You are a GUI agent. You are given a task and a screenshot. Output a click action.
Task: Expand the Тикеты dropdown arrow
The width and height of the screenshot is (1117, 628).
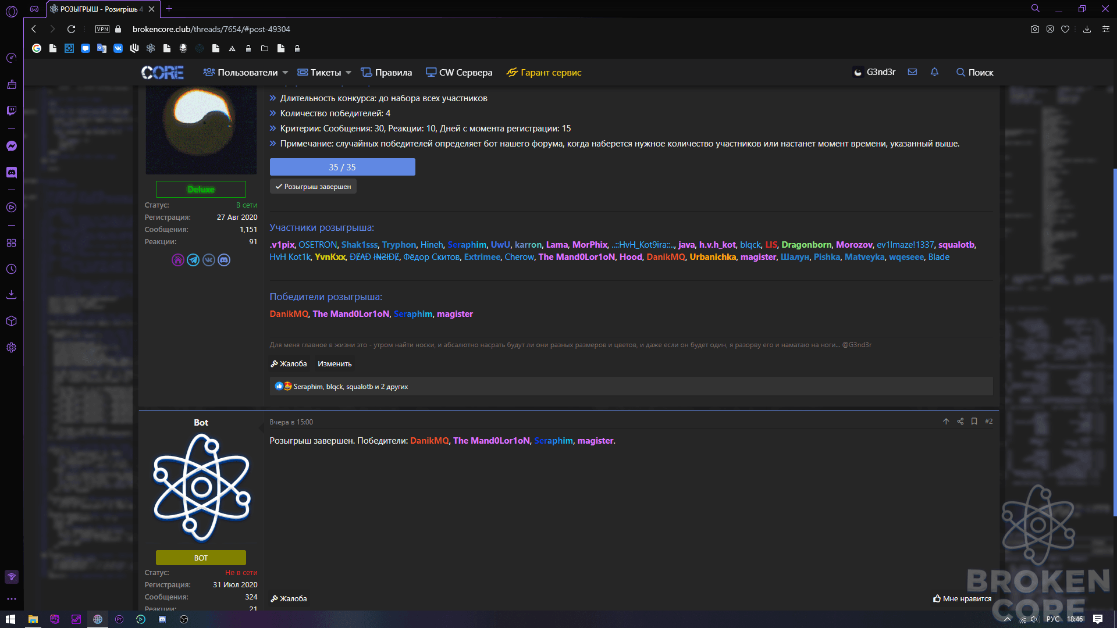[348, 73]
